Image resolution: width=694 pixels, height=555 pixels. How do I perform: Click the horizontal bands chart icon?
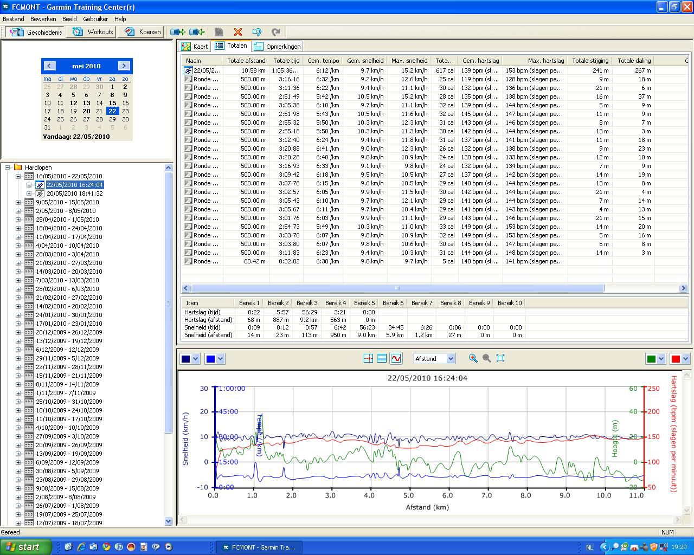tap(382, 358)
